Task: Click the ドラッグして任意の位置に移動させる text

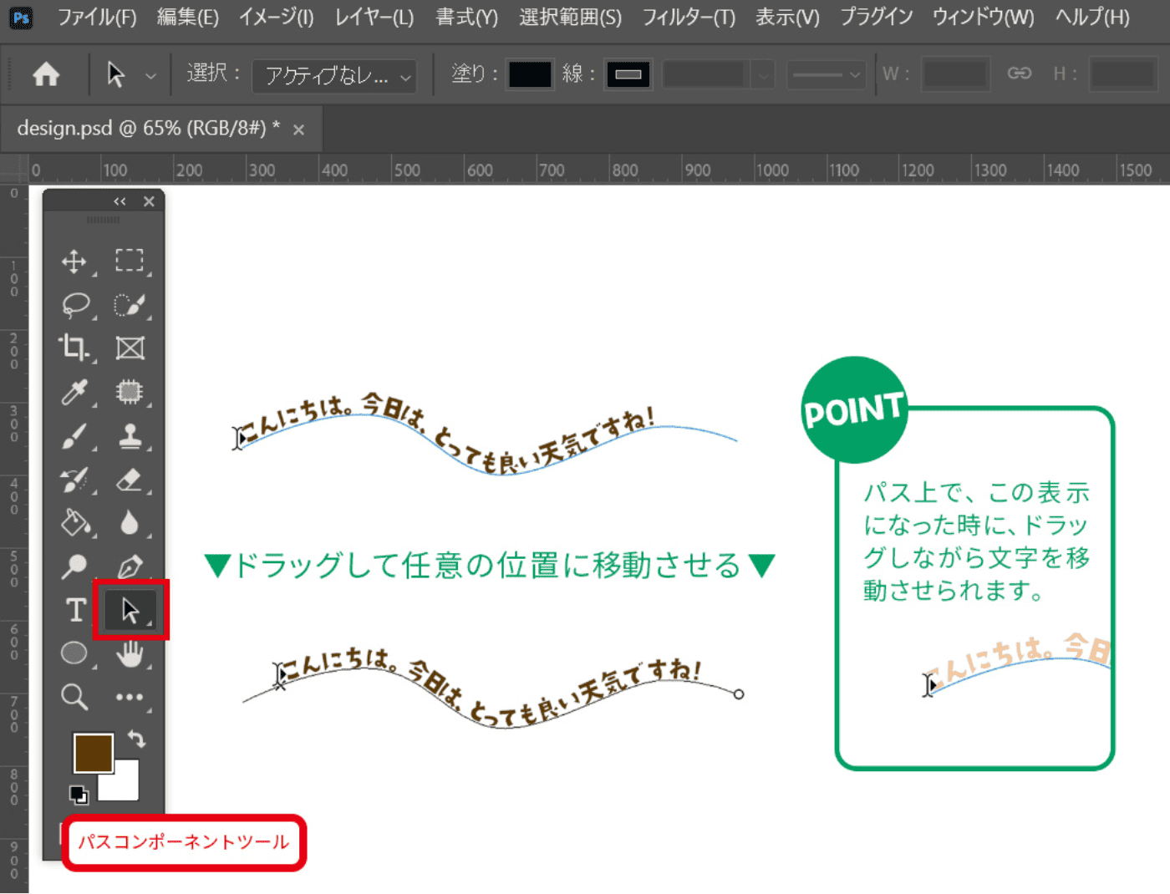Action: pyautogui.click(x=489, y=566)
